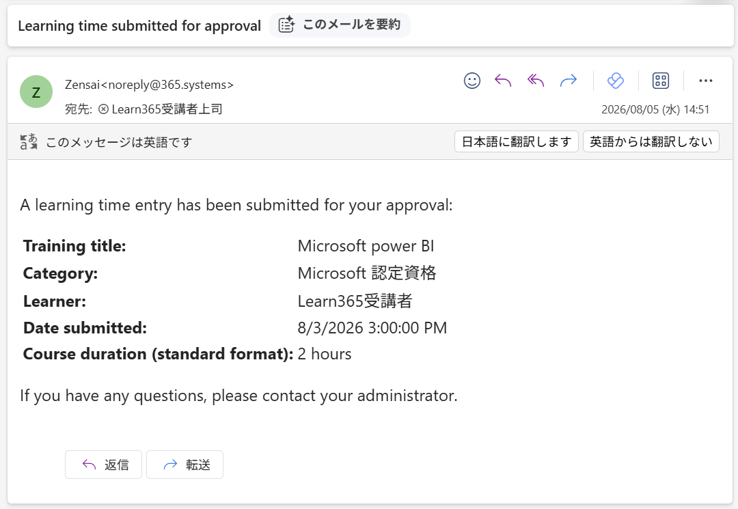Open recipient Learn365受講者上司 contact card

pyautogui.click(x=167, y=109)
